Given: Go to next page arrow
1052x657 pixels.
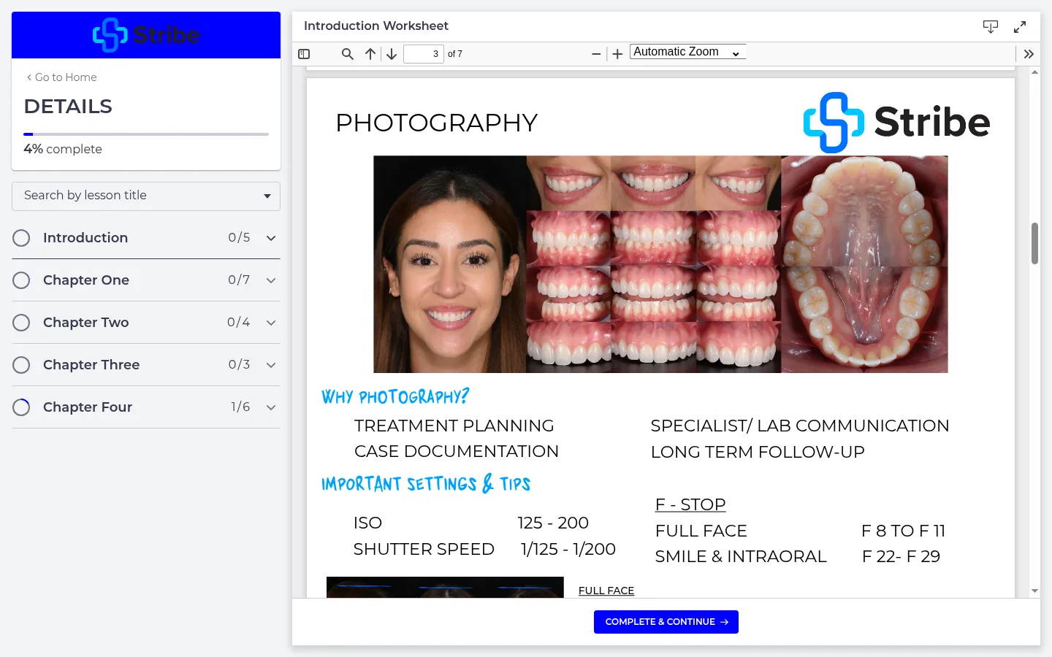Looking at the screenshot, I should click(392, 54).
